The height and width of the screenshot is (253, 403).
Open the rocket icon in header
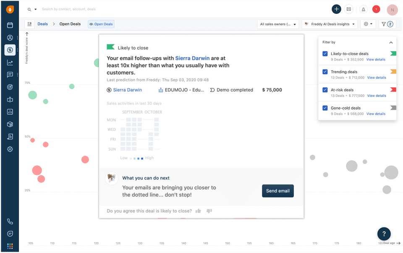pos(363,9)
